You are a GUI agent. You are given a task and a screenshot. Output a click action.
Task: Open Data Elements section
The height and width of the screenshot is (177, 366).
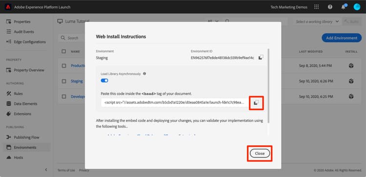tap(25, 104)
